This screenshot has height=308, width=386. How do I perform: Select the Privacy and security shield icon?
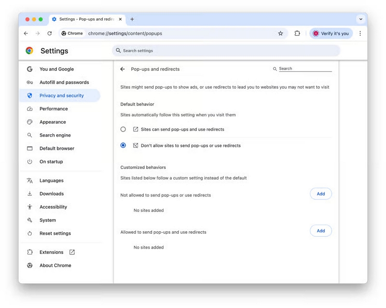coord(30,95)
